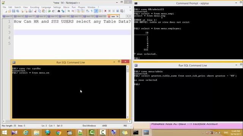Viewport: 243px width, 136px height.
Task: Click the Zoom In toolbar icon
Action: click(68, 11)
